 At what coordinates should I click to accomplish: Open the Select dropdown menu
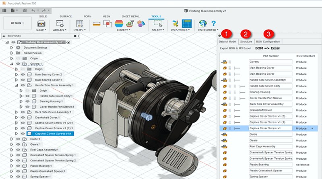(158, 30)
